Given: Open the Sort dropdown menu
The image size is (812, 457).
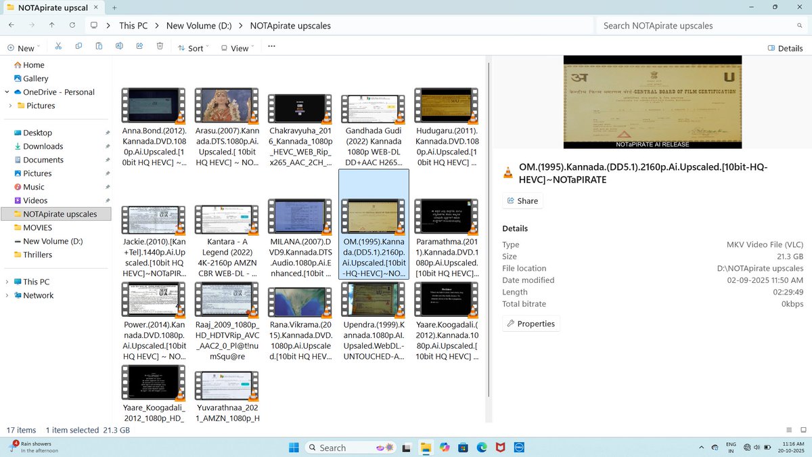Looking at the screenshot, I should pos(192,48).
